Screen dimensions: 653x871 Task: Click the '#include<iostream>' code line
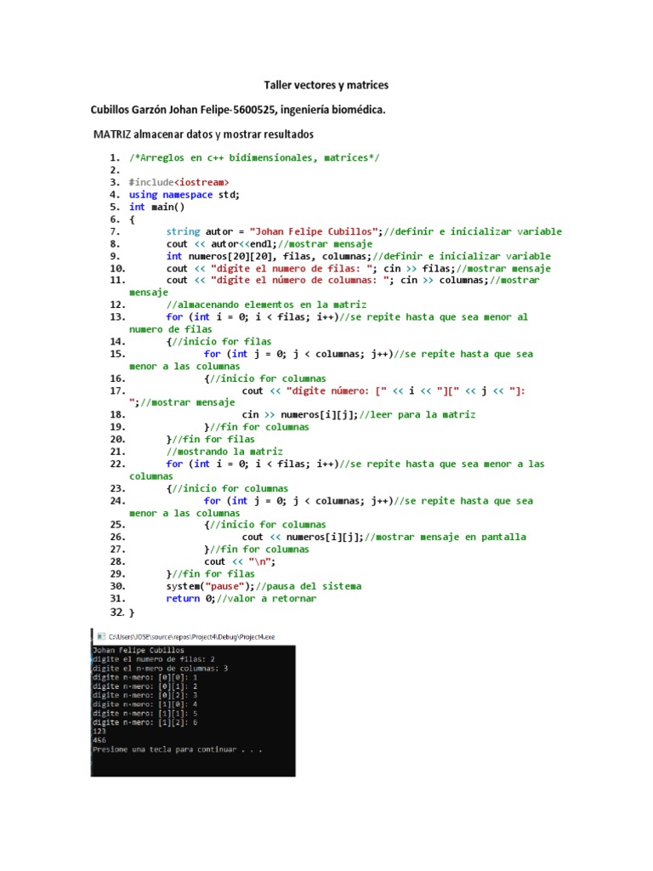[179, 182]
